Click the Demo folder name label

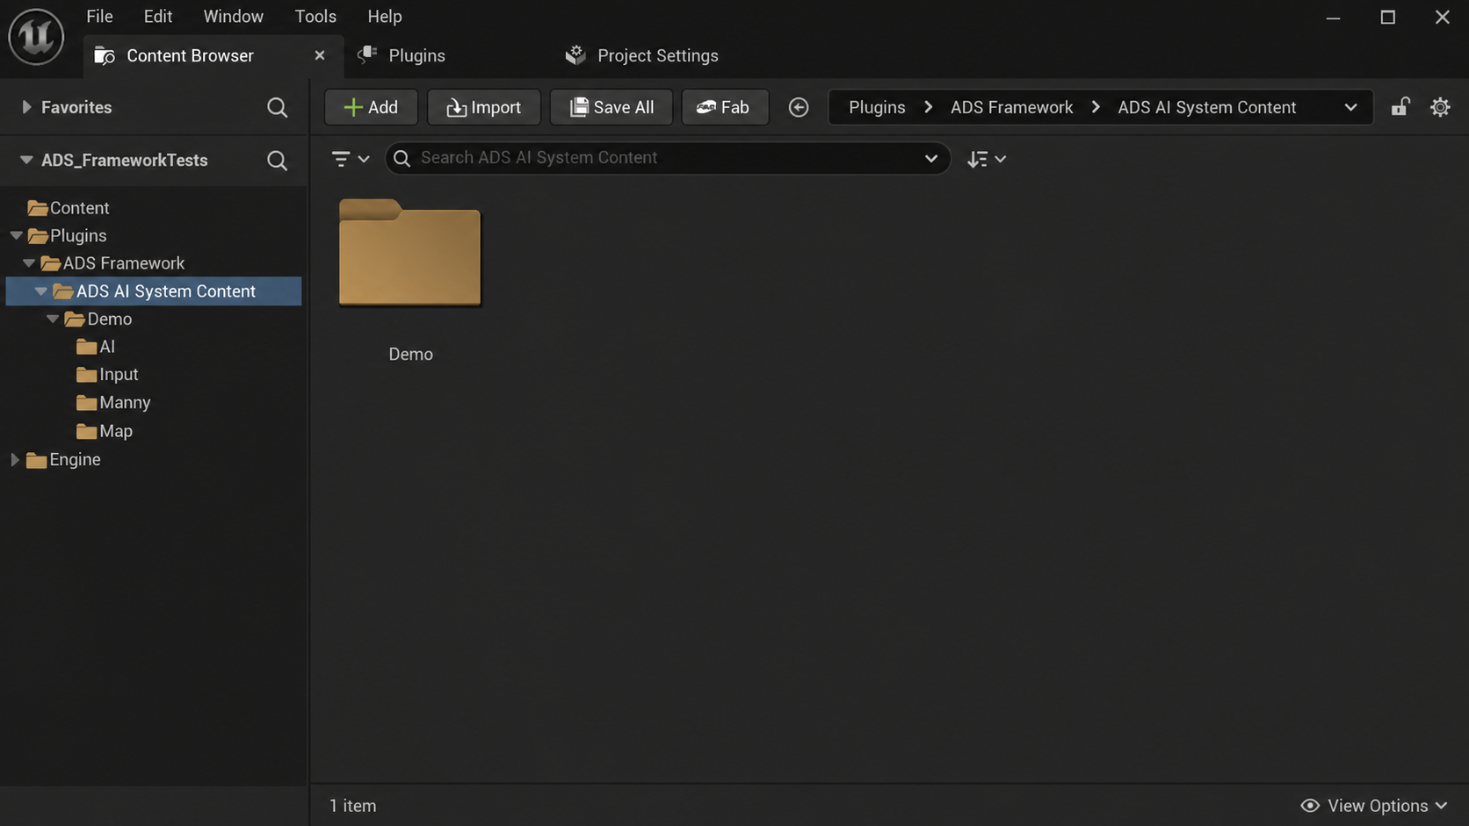(410, 355)
